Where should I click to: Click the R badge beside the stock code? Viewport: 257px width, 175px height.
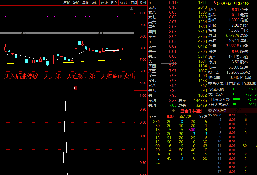point(214,3)
